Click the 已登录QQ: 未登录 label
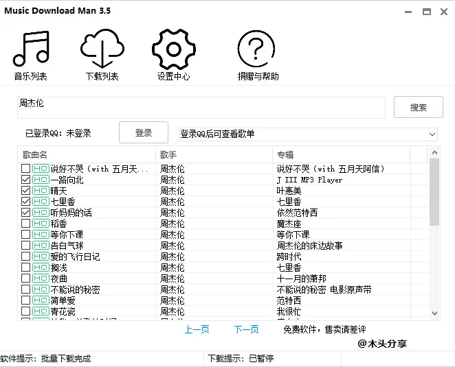 pyautogui.click(x=58, y=133)
